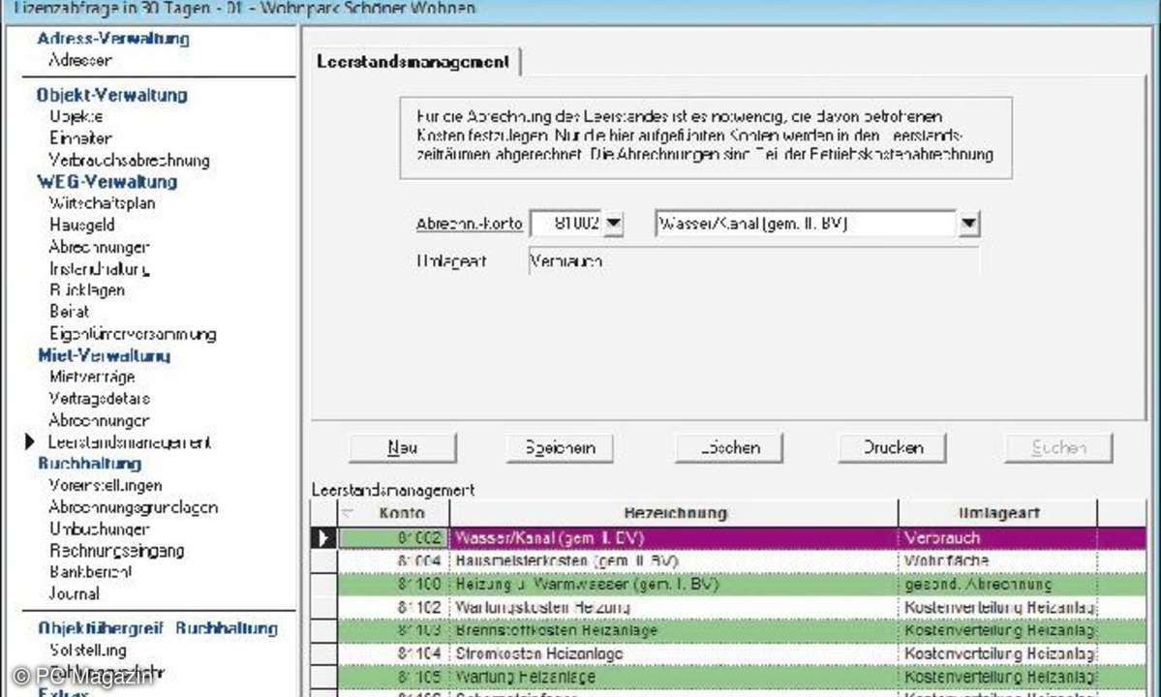The height and width of the screenshot is (697, 1161).
Task: Click row header box of Hausmeisterkosten row
Action: 323,561
